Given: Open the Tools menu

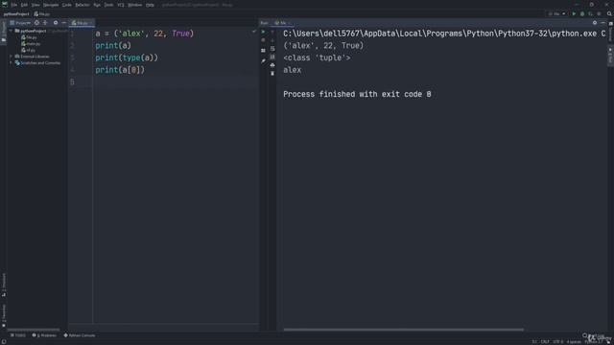Looking at the screenshot, I should tap(108, 5).
